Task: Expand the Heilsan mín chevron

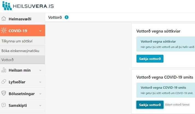Action: coord(40,70)
